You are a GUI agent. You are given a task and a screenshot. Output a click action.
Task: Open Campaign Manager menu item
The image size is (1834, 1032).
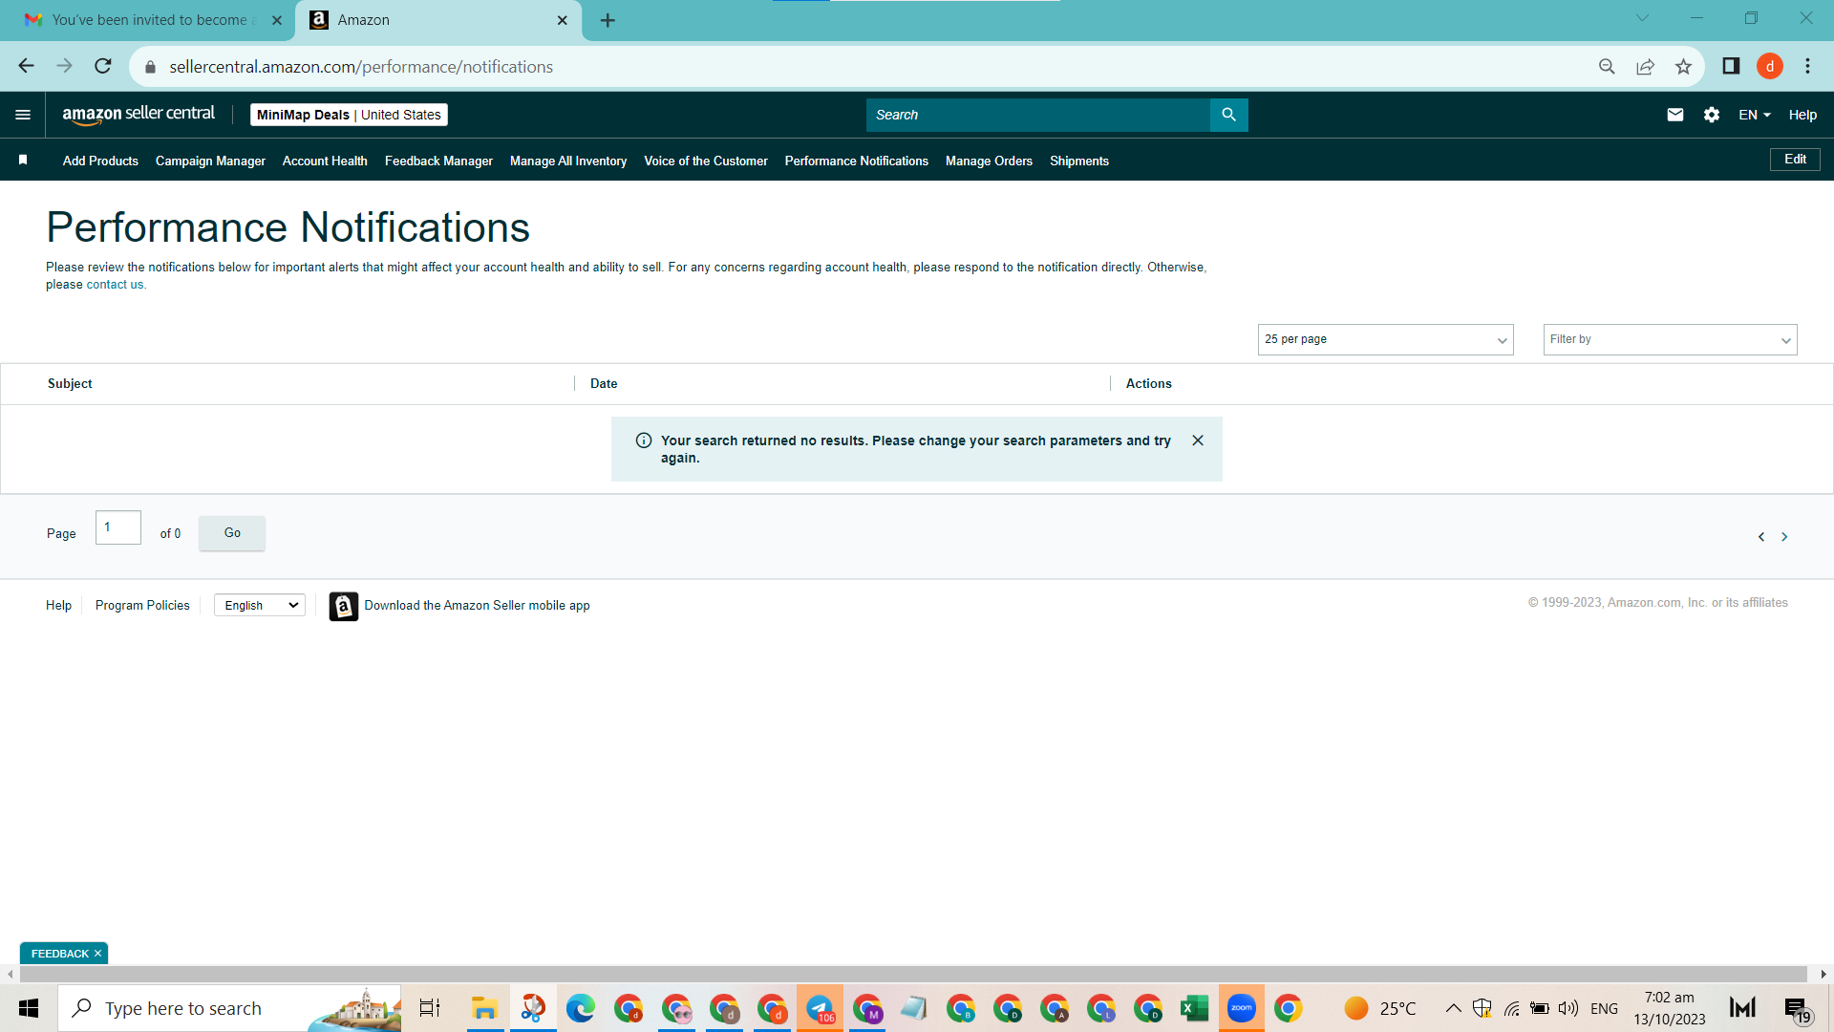(x=210, y=161)
